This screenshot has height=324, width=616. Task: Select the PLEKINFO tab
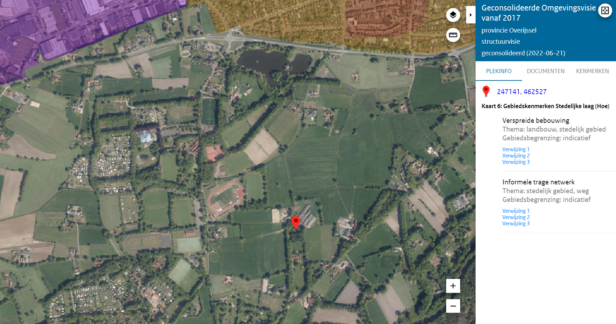coord(499,71)
